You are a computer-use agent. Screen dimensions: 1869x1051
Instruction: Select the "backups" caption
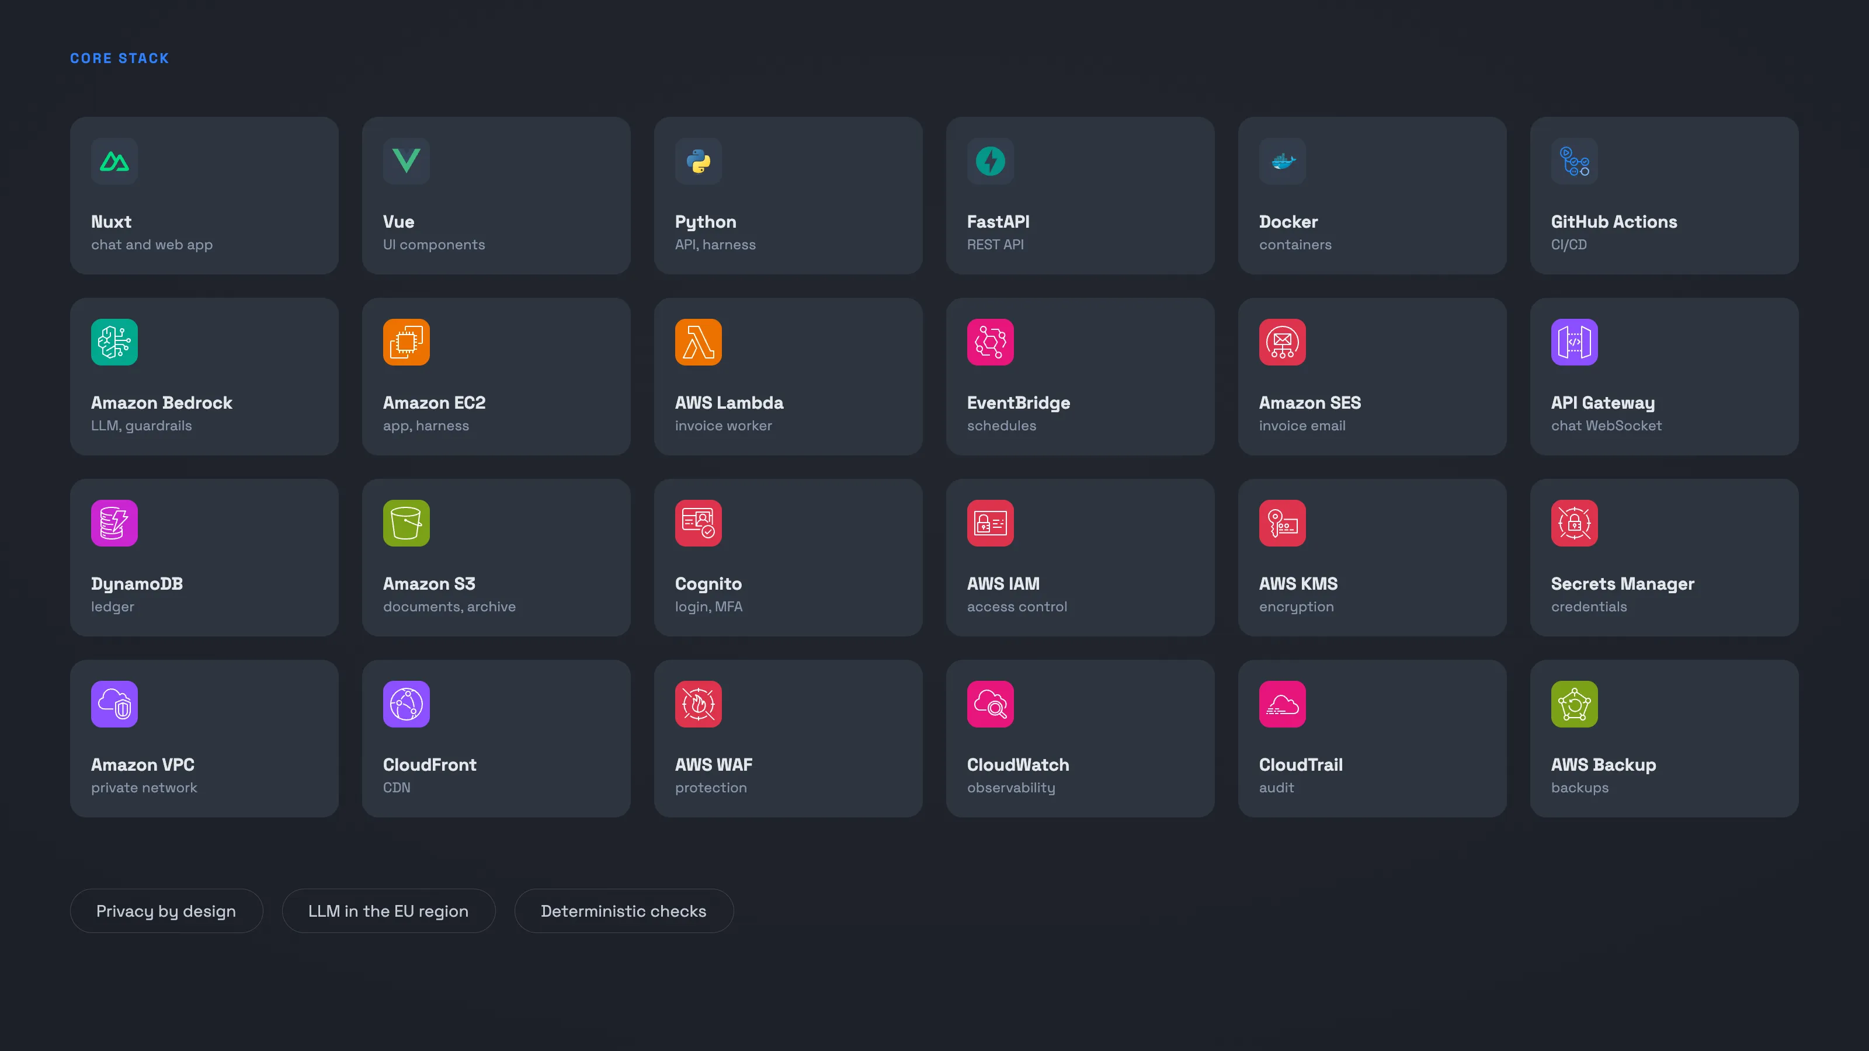pyautogui.click(x=1579, y=788)
